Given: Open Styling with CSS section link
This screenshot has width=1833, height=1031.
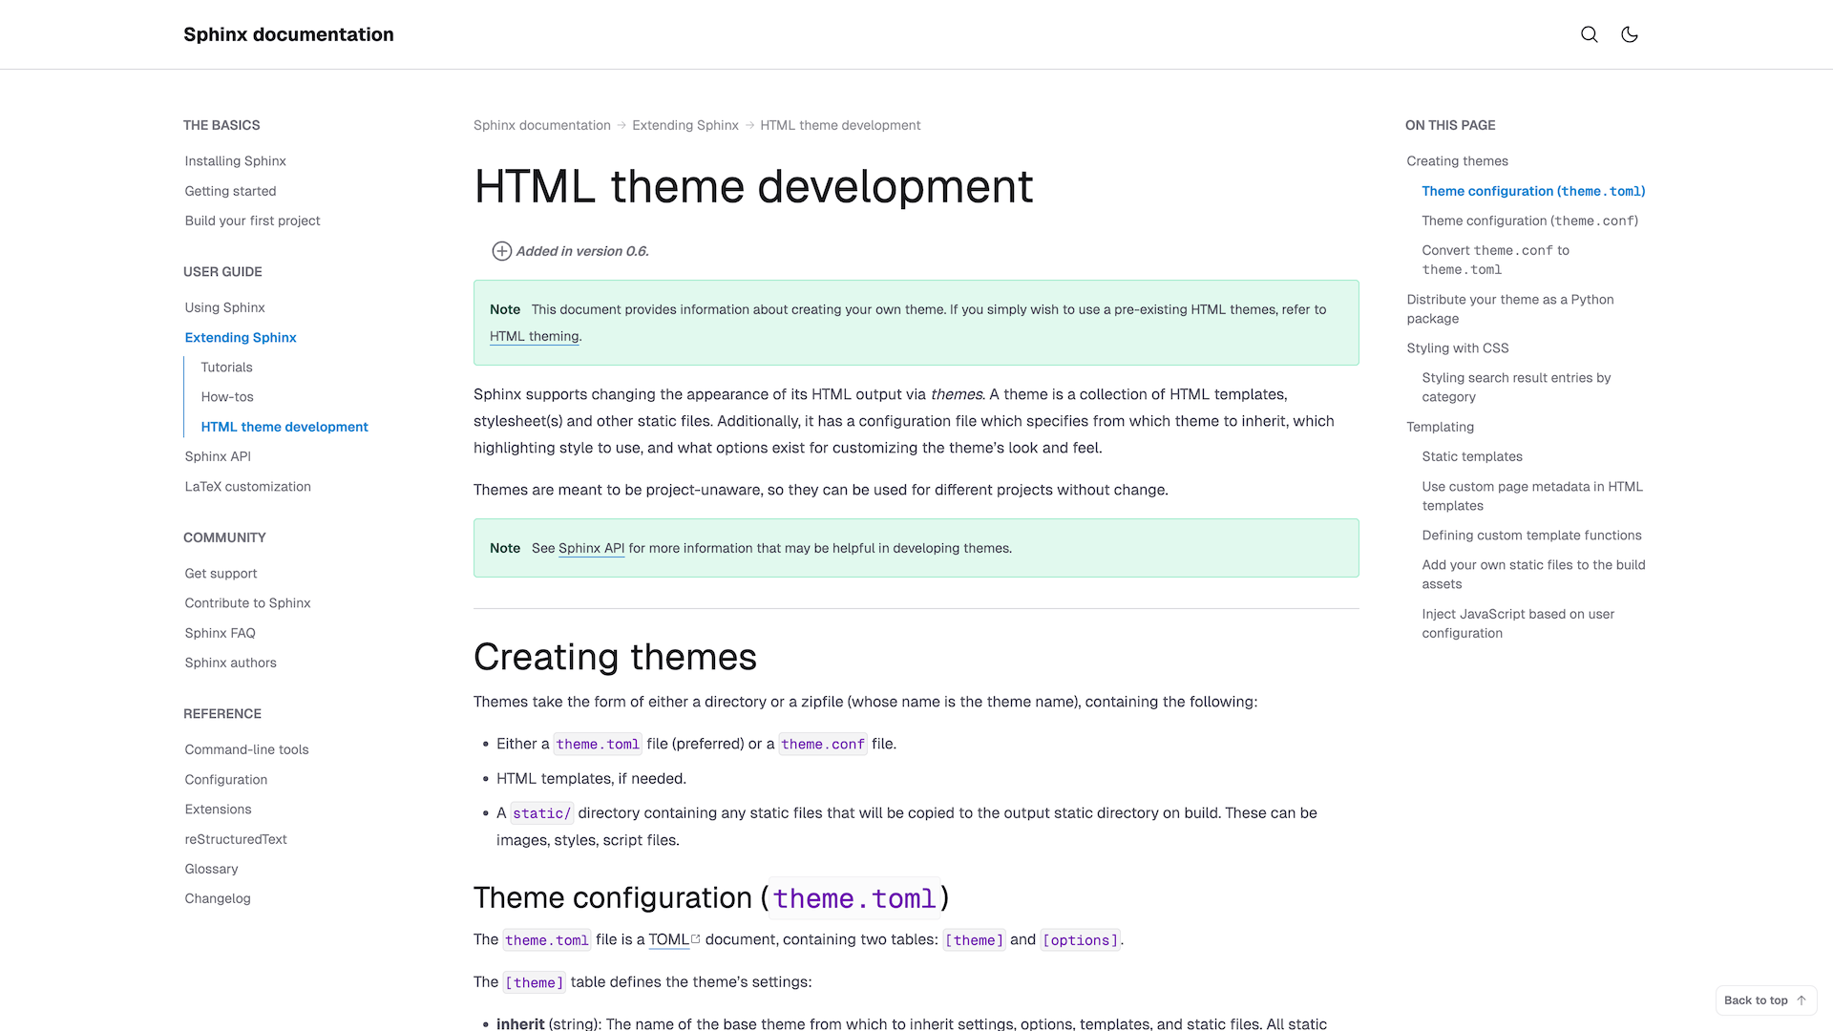Looking at the screenshot, I should pos(1457,347).
